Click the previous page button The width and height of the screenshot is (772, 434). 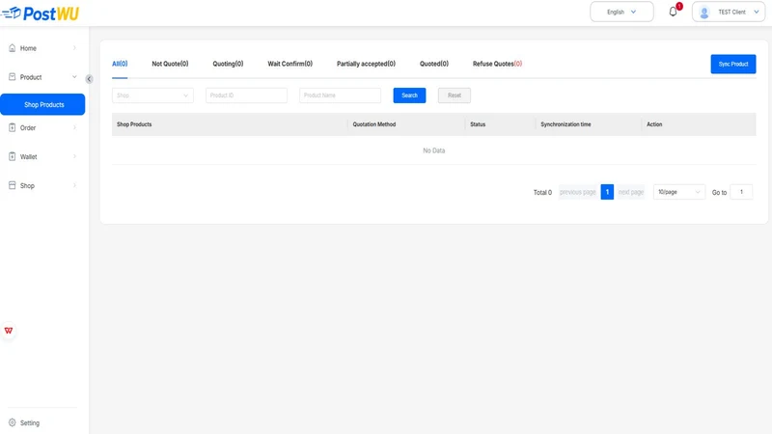[x=577, y=192]
